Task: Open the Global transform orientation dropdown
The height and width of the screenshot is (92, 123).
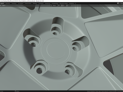Action: click(x=54, y=6)
